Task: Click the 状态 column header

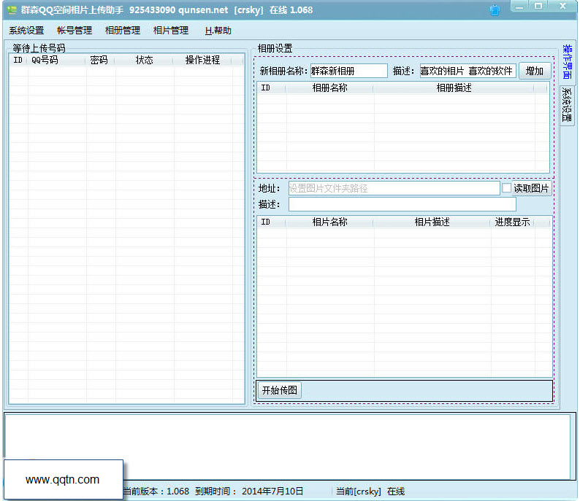Action: tap(144, 60)
